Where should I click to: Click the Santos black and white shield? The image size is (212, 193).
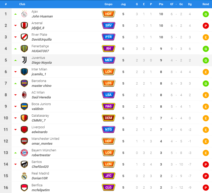click(x=24, y=164)
